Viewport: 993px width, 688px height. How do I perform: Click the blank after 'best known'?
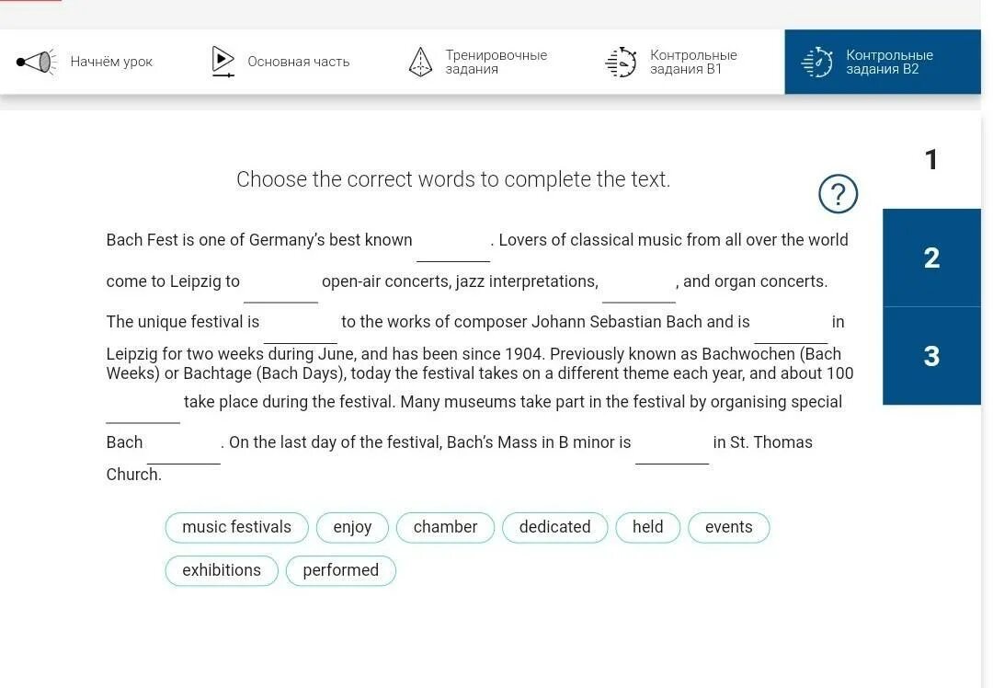452,247
